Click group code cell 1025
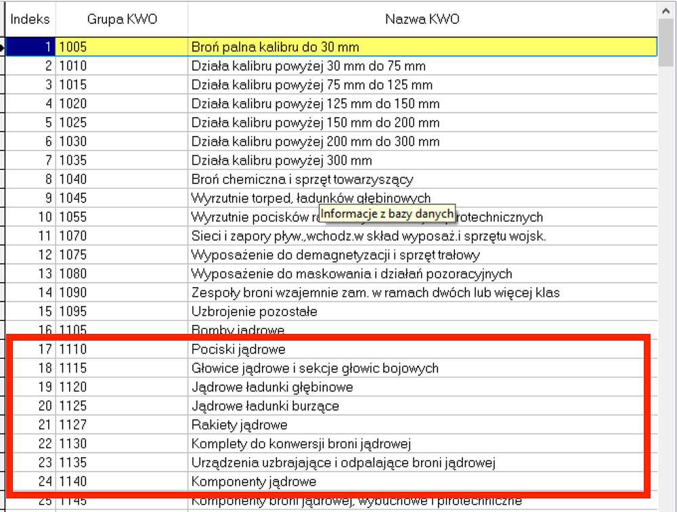 point(122,123)
